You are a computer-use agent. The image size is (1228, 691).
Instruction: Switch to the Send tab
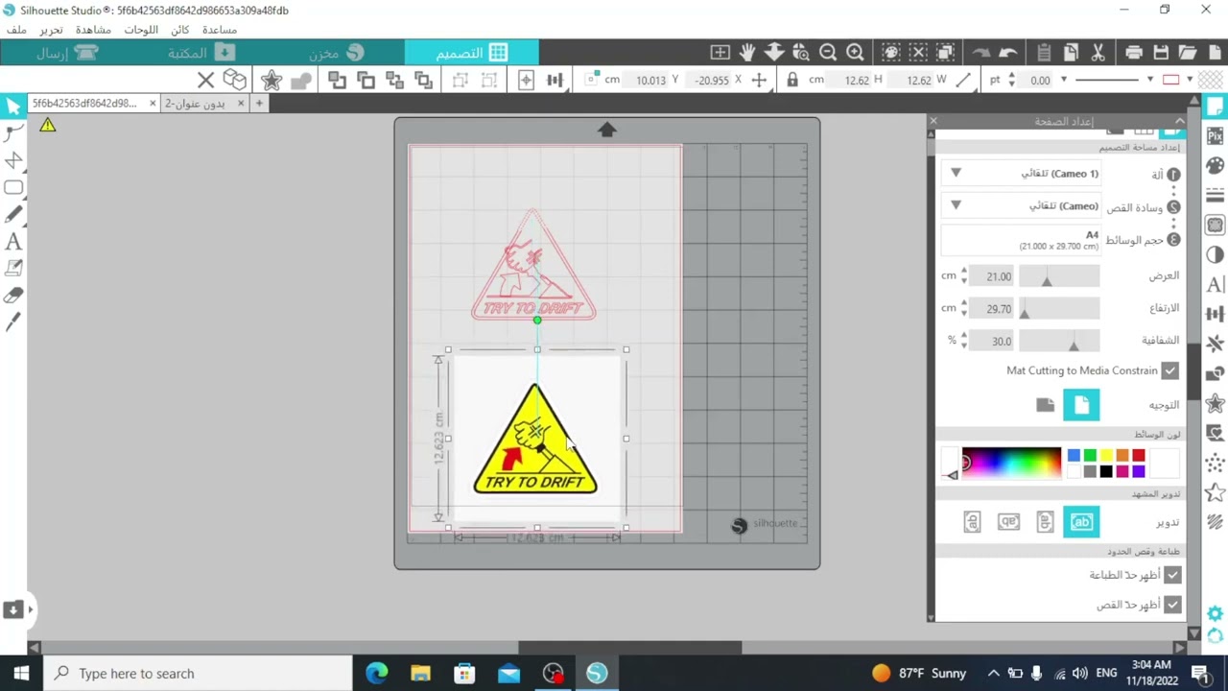pos(68,53)
